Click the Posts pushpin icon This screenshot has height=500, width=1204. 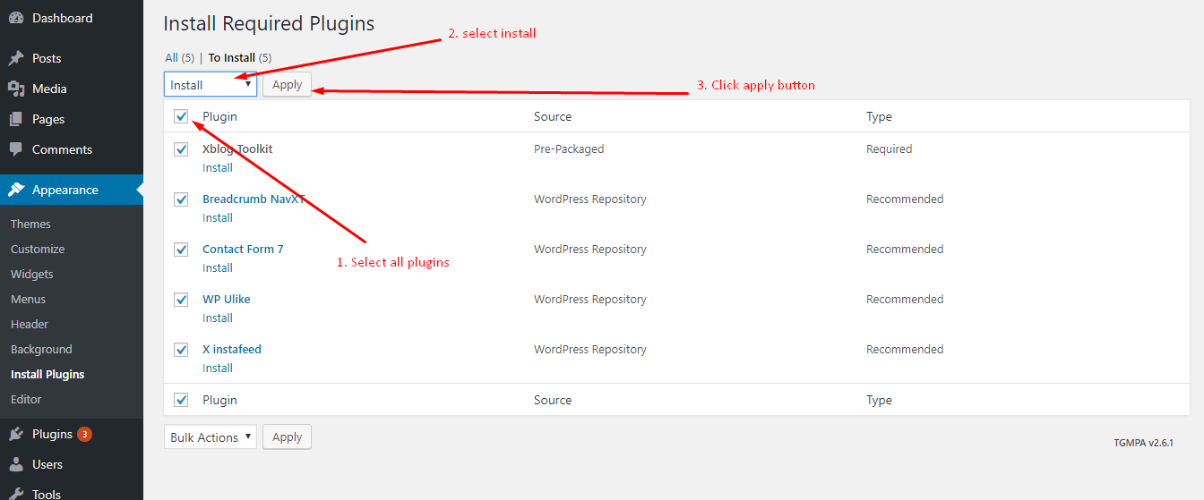16,58
